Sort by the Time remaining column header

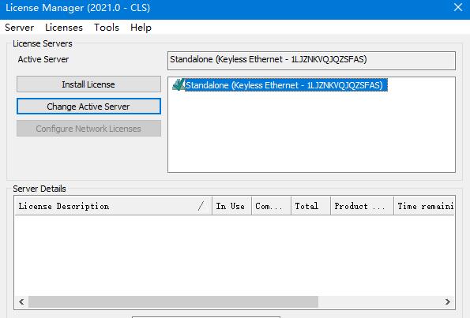424,206
